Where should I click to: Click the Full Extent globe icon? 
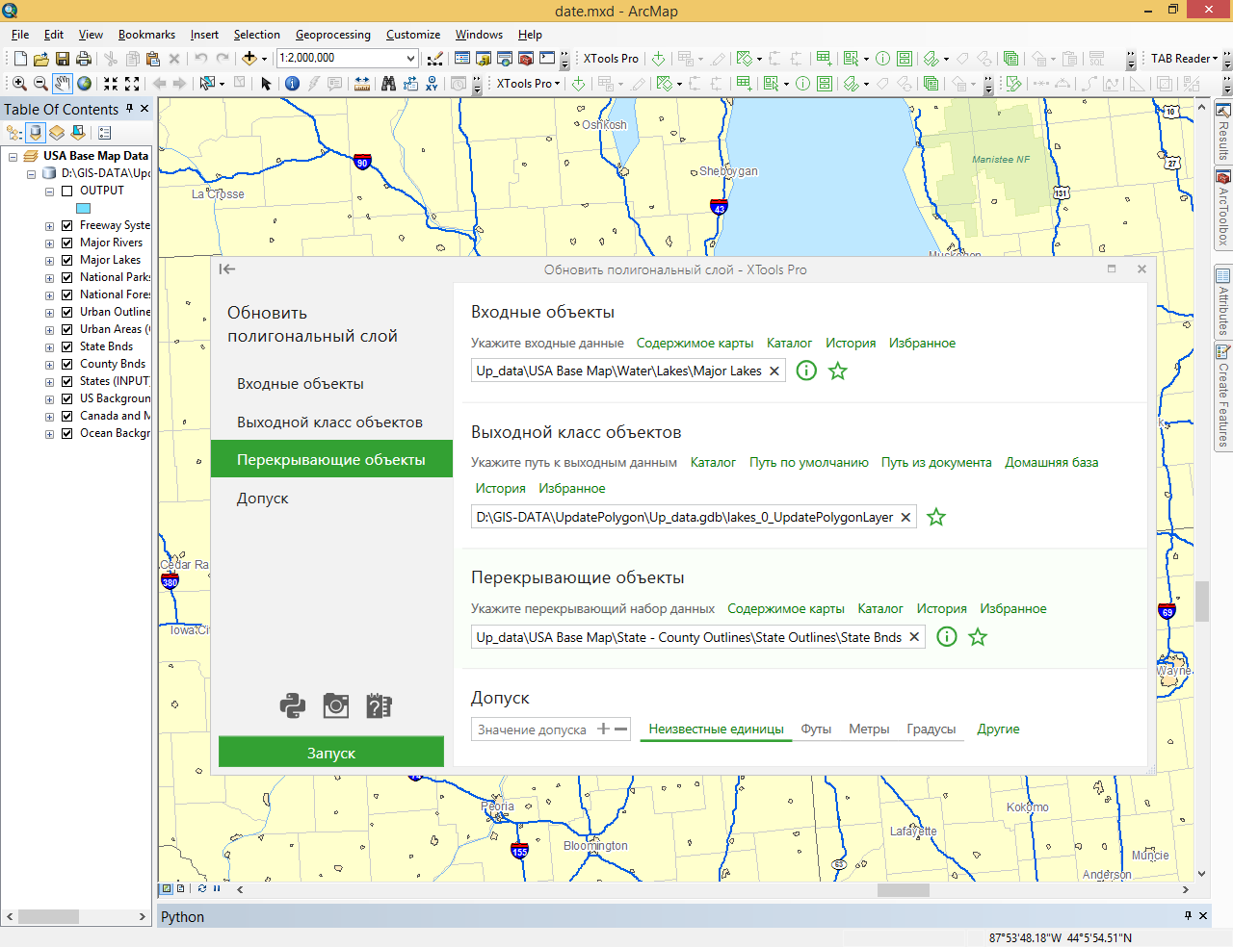coord(85,84)
